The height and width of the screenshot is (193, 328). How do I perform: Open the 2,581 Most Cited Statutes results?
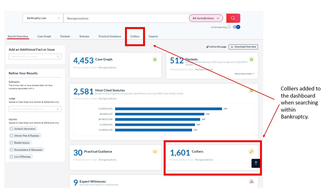pyautogui.click(x=83, y=91)
